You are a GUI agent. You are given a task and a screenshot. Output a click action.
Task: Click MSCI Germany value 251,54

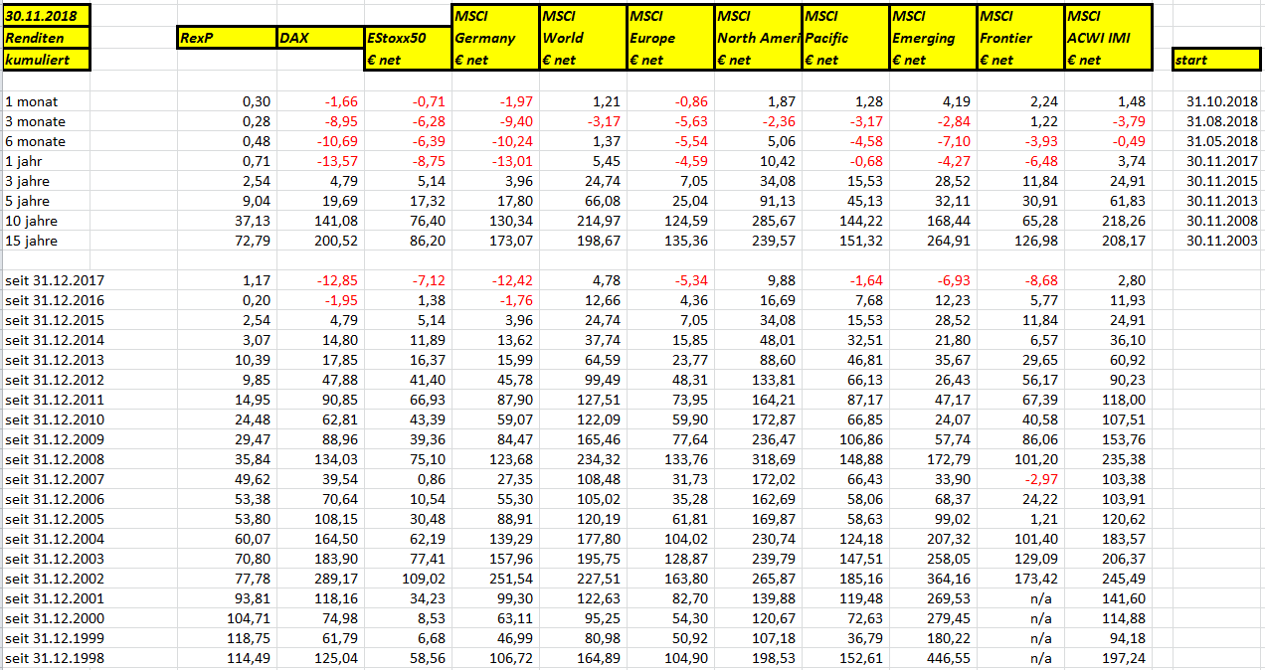511,579
